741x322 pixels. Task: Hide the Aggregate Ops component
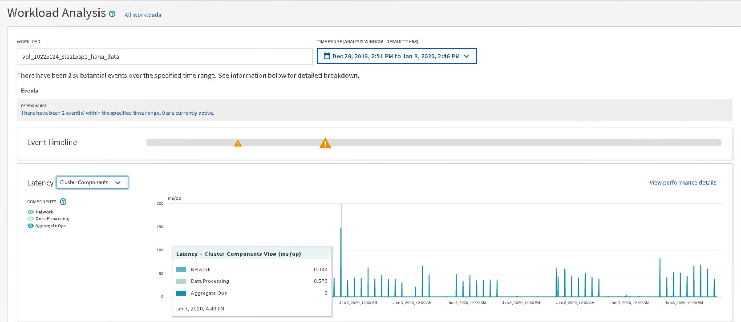pos(31,226)
